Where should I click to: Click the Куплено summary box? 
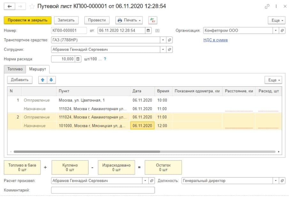[70, 167]
